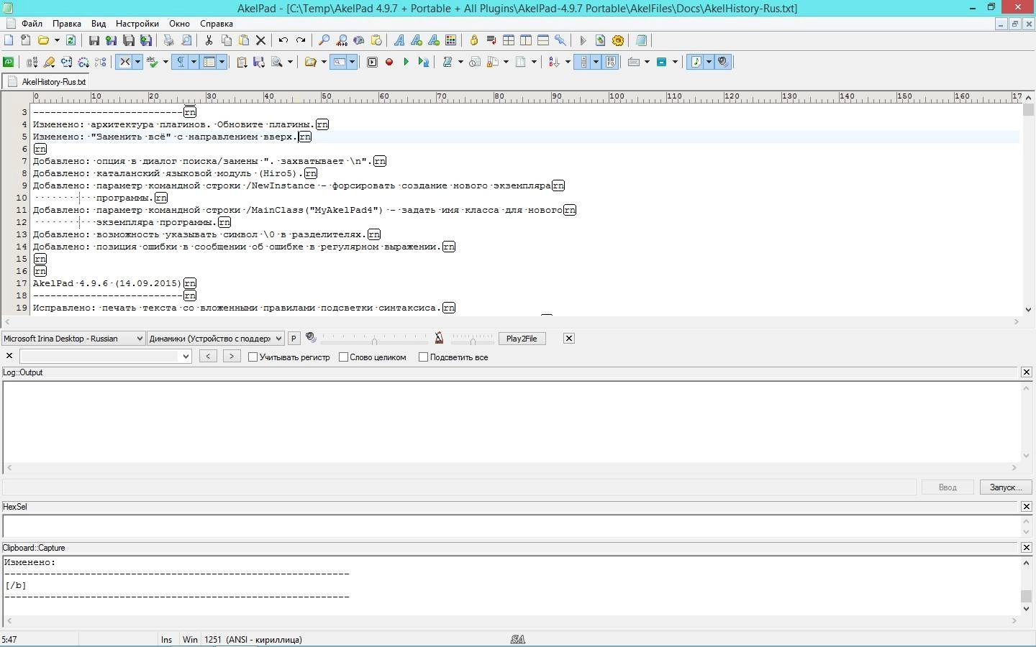Viewport: 1036px width, 647px height.
Task: Close the Log::Output panel
Action: (x=1027, y=372)
